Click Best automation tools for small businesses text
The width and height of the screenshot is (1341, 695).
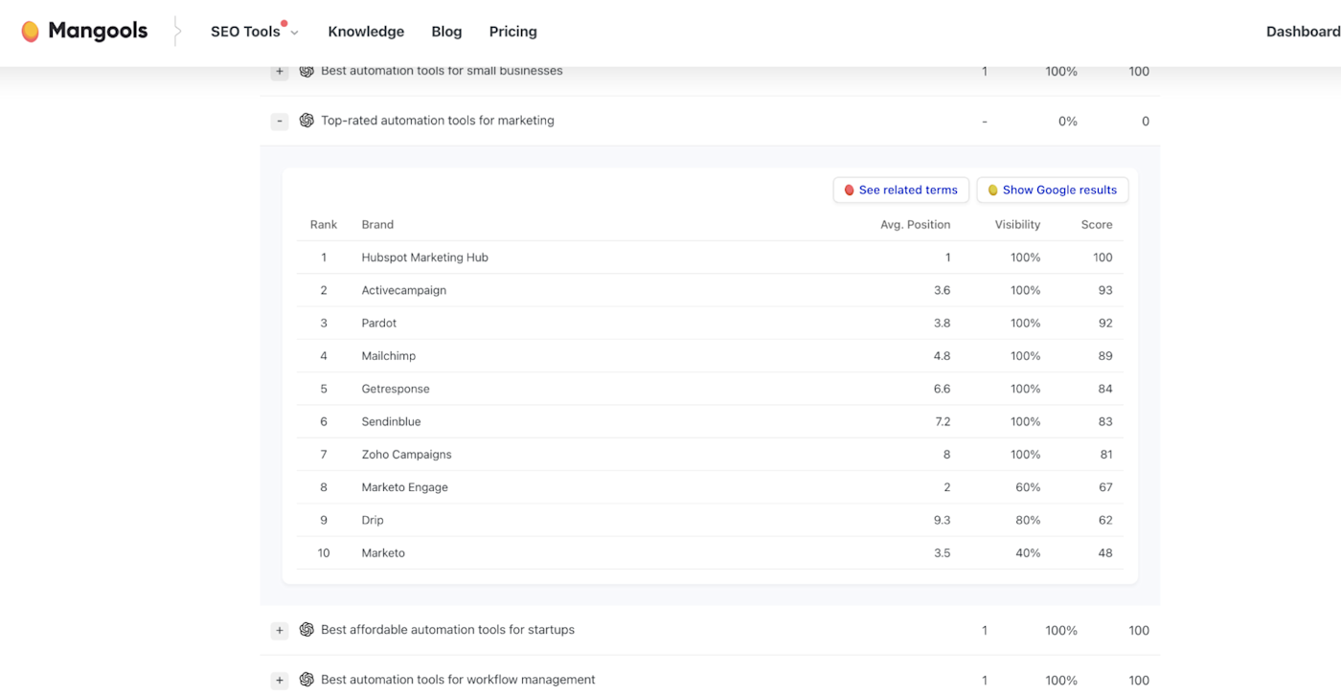coord(442,71)
